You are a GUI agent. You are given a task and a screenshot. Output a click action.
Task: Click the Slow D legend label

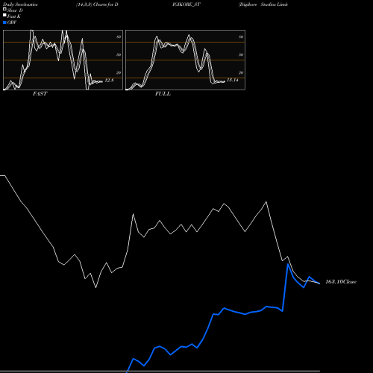(x=15, y=10)
